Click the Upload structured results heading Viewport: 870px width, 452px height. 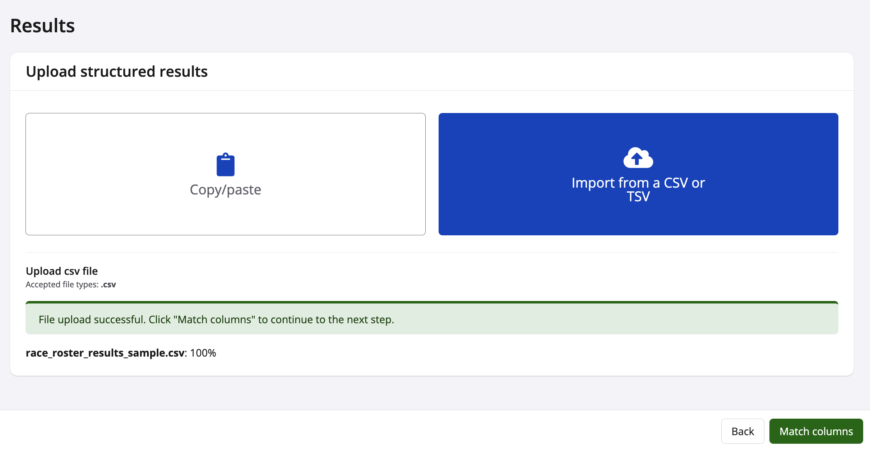[117, 72]
